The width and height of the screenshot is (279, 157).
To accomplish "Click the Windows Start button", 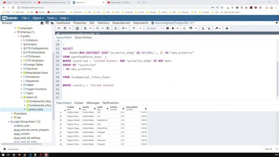I will point(3,155).
